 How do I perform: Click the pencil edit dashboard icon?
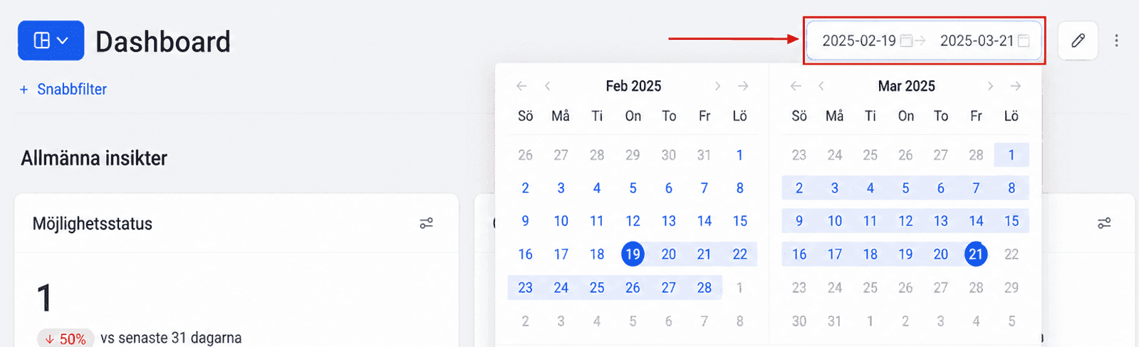pos(1078,41)
